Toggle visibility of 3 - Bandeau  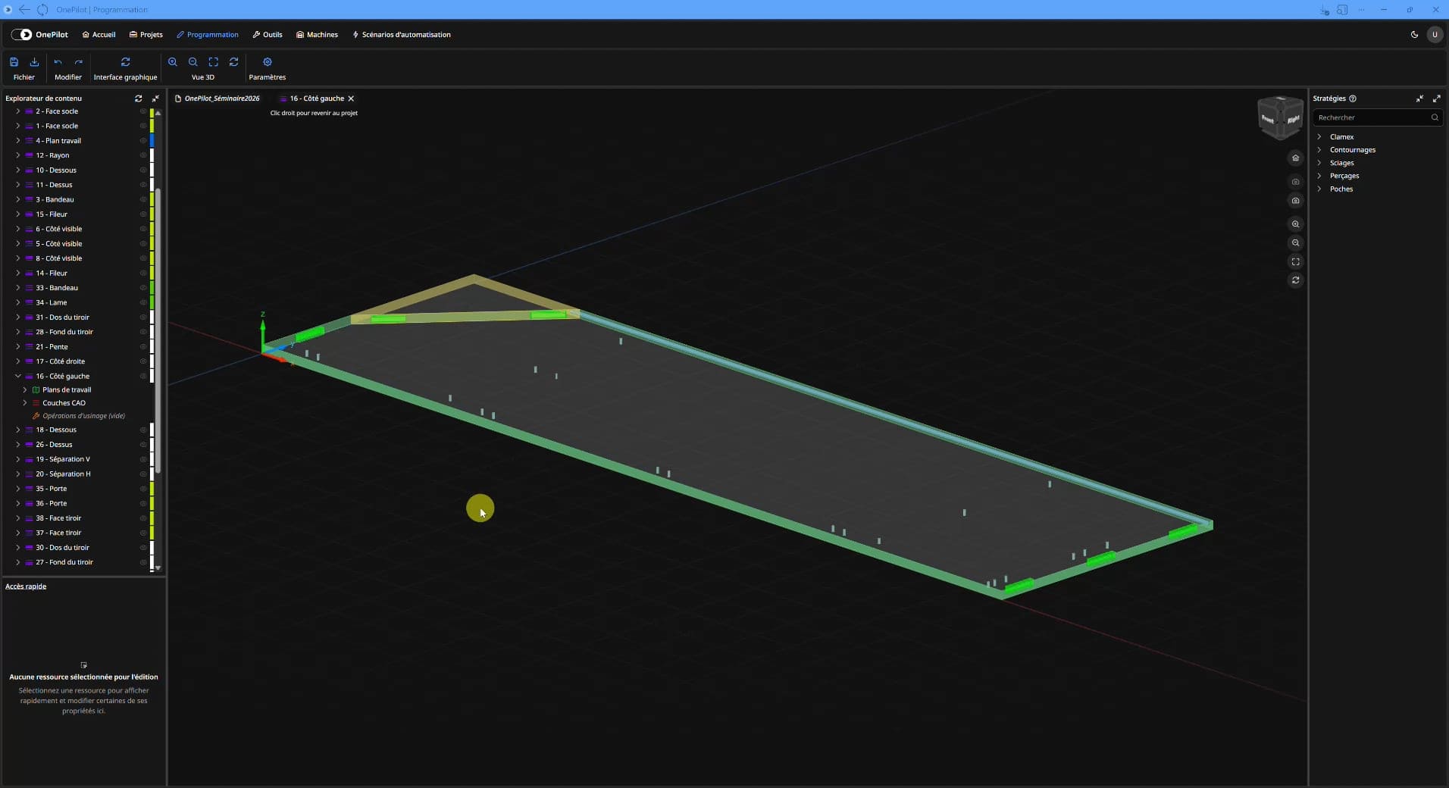click(x=143, y=200)
